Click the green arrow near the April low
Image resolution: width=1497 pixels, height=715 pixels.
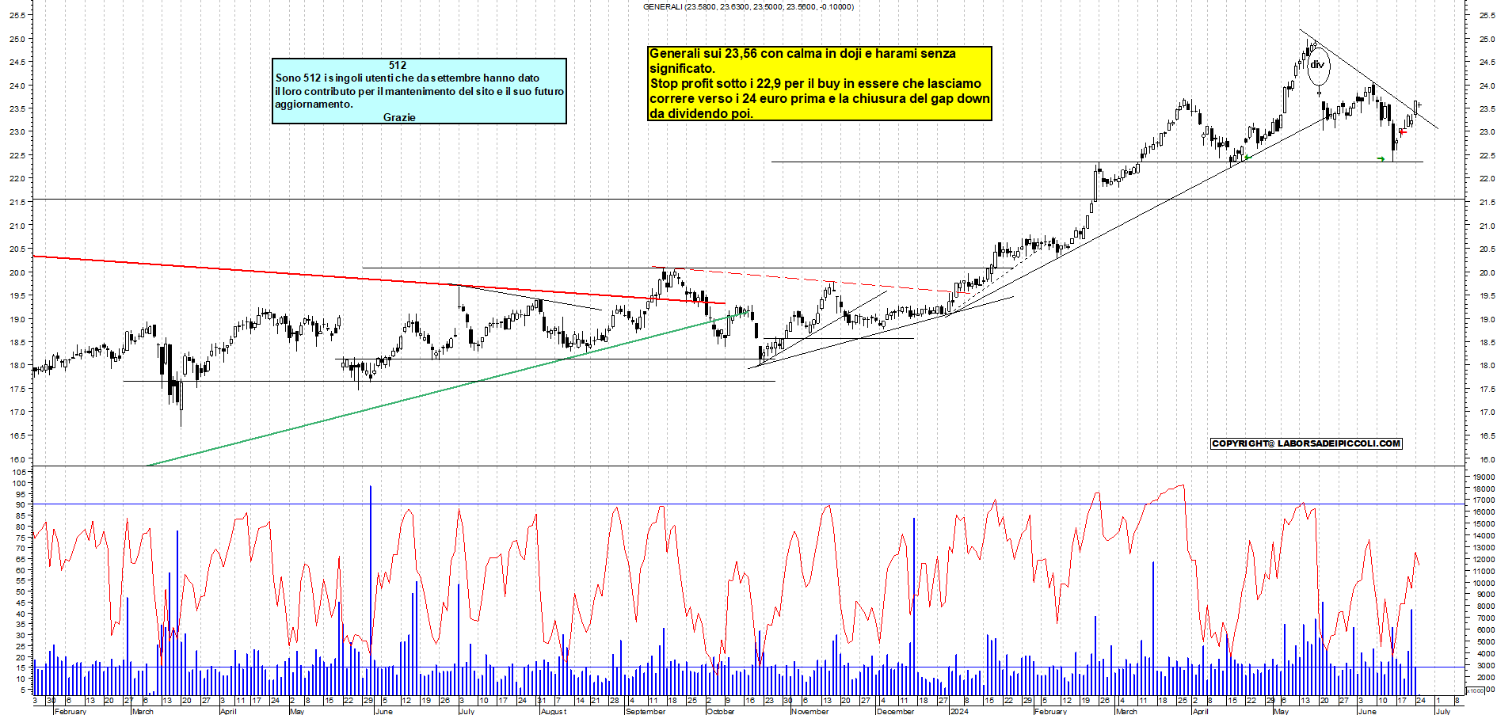coord(1247,158)
